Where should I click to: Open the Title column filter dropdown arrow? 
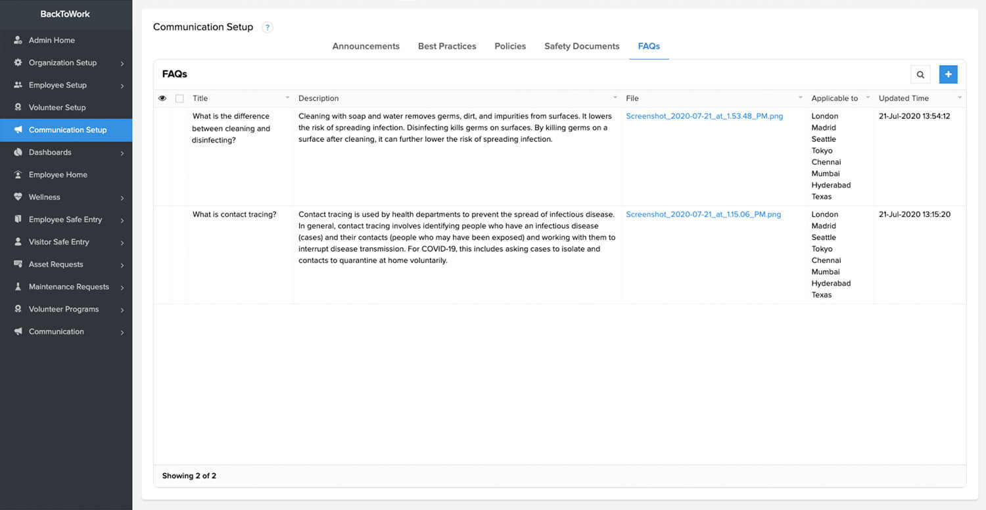287,98
